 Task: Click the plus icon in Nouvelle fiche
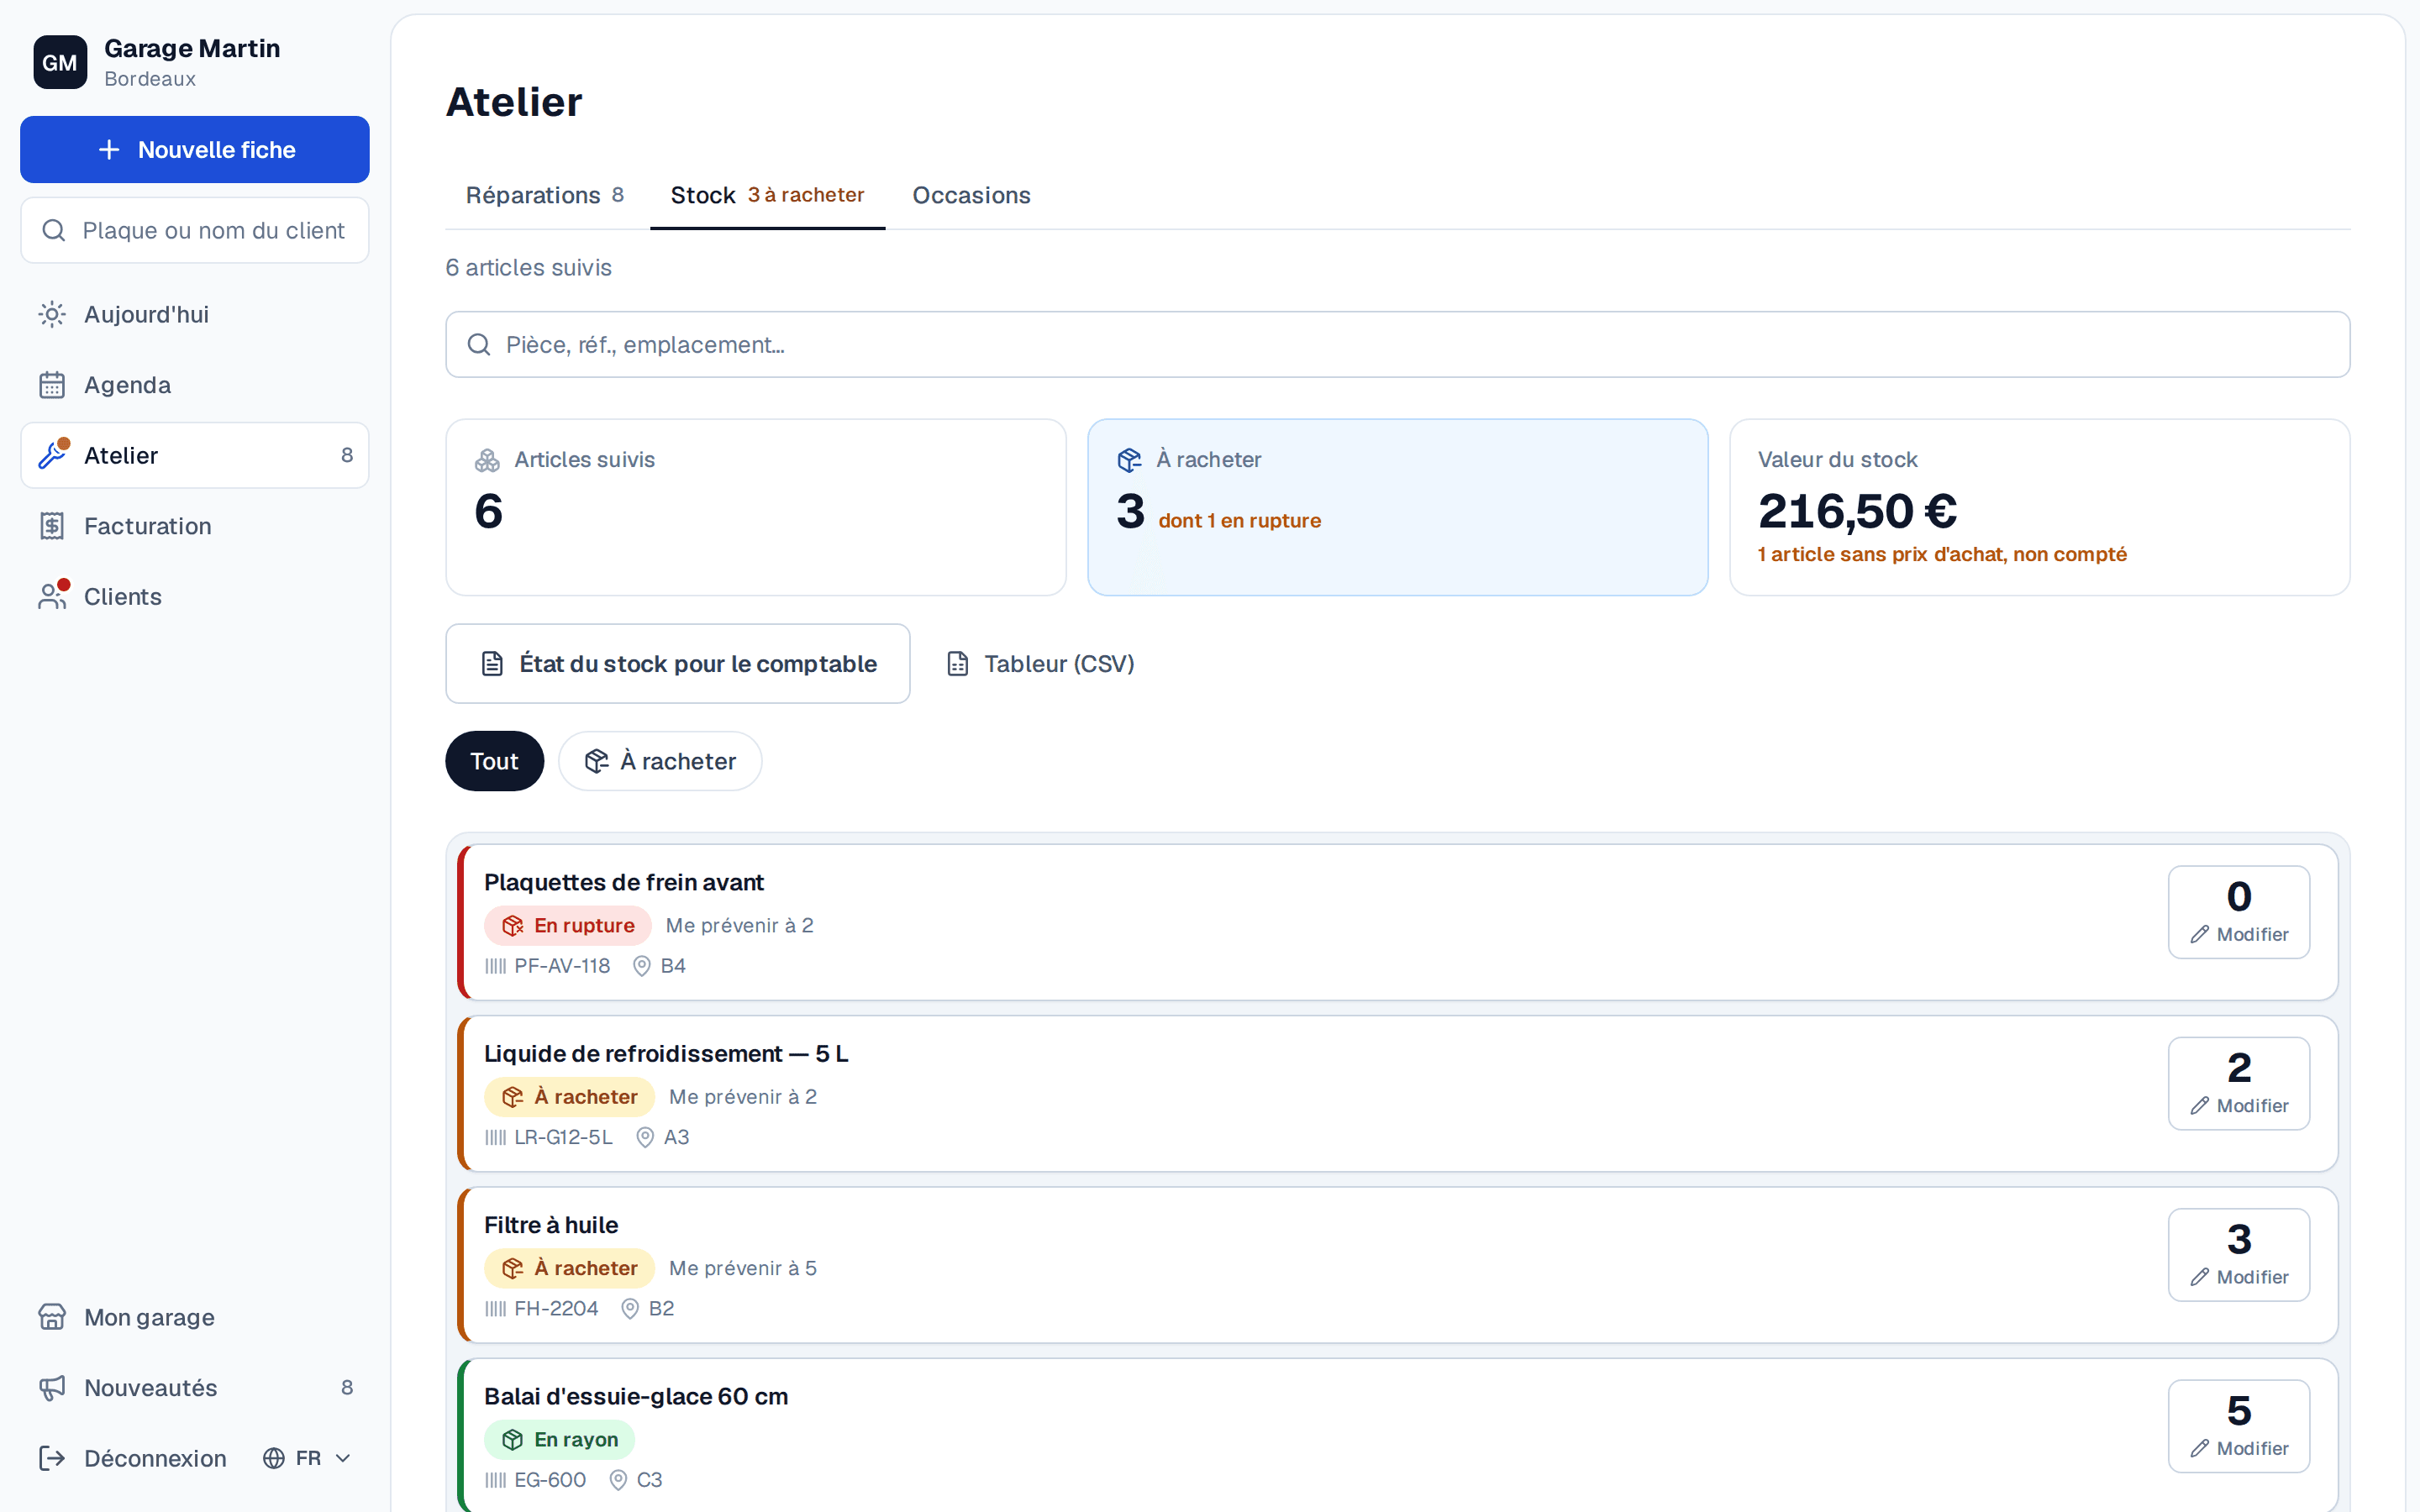click(109, 150)
